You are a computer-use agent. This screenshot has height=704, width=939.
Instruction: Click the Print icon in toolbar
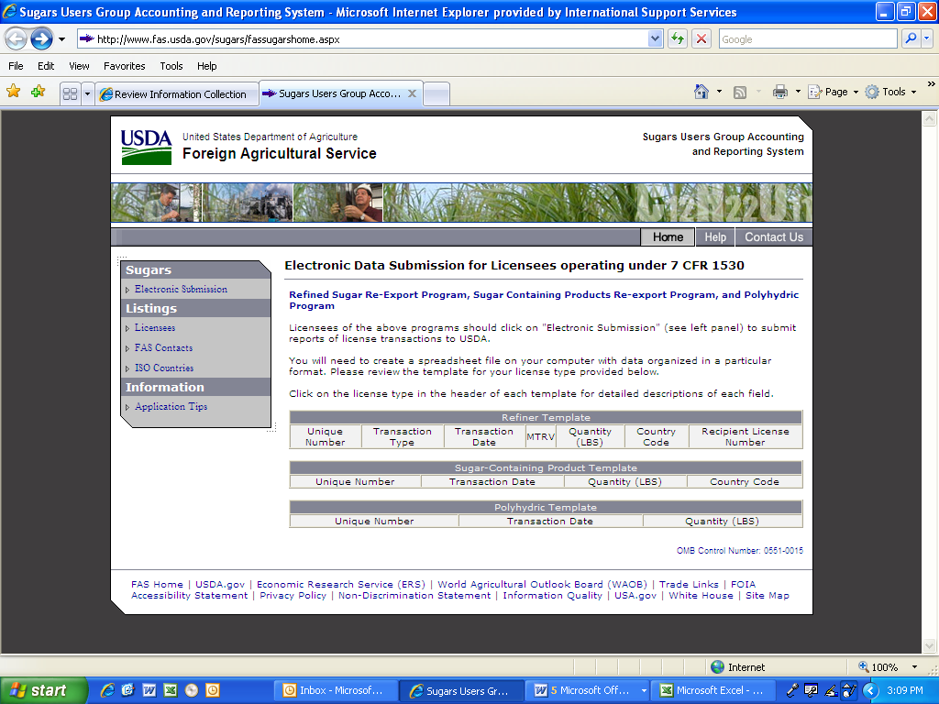[779, 92]
